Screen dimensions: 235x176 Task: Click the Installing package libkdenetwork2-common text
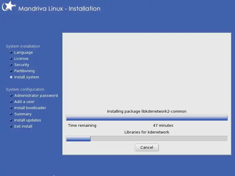(147, 111)
